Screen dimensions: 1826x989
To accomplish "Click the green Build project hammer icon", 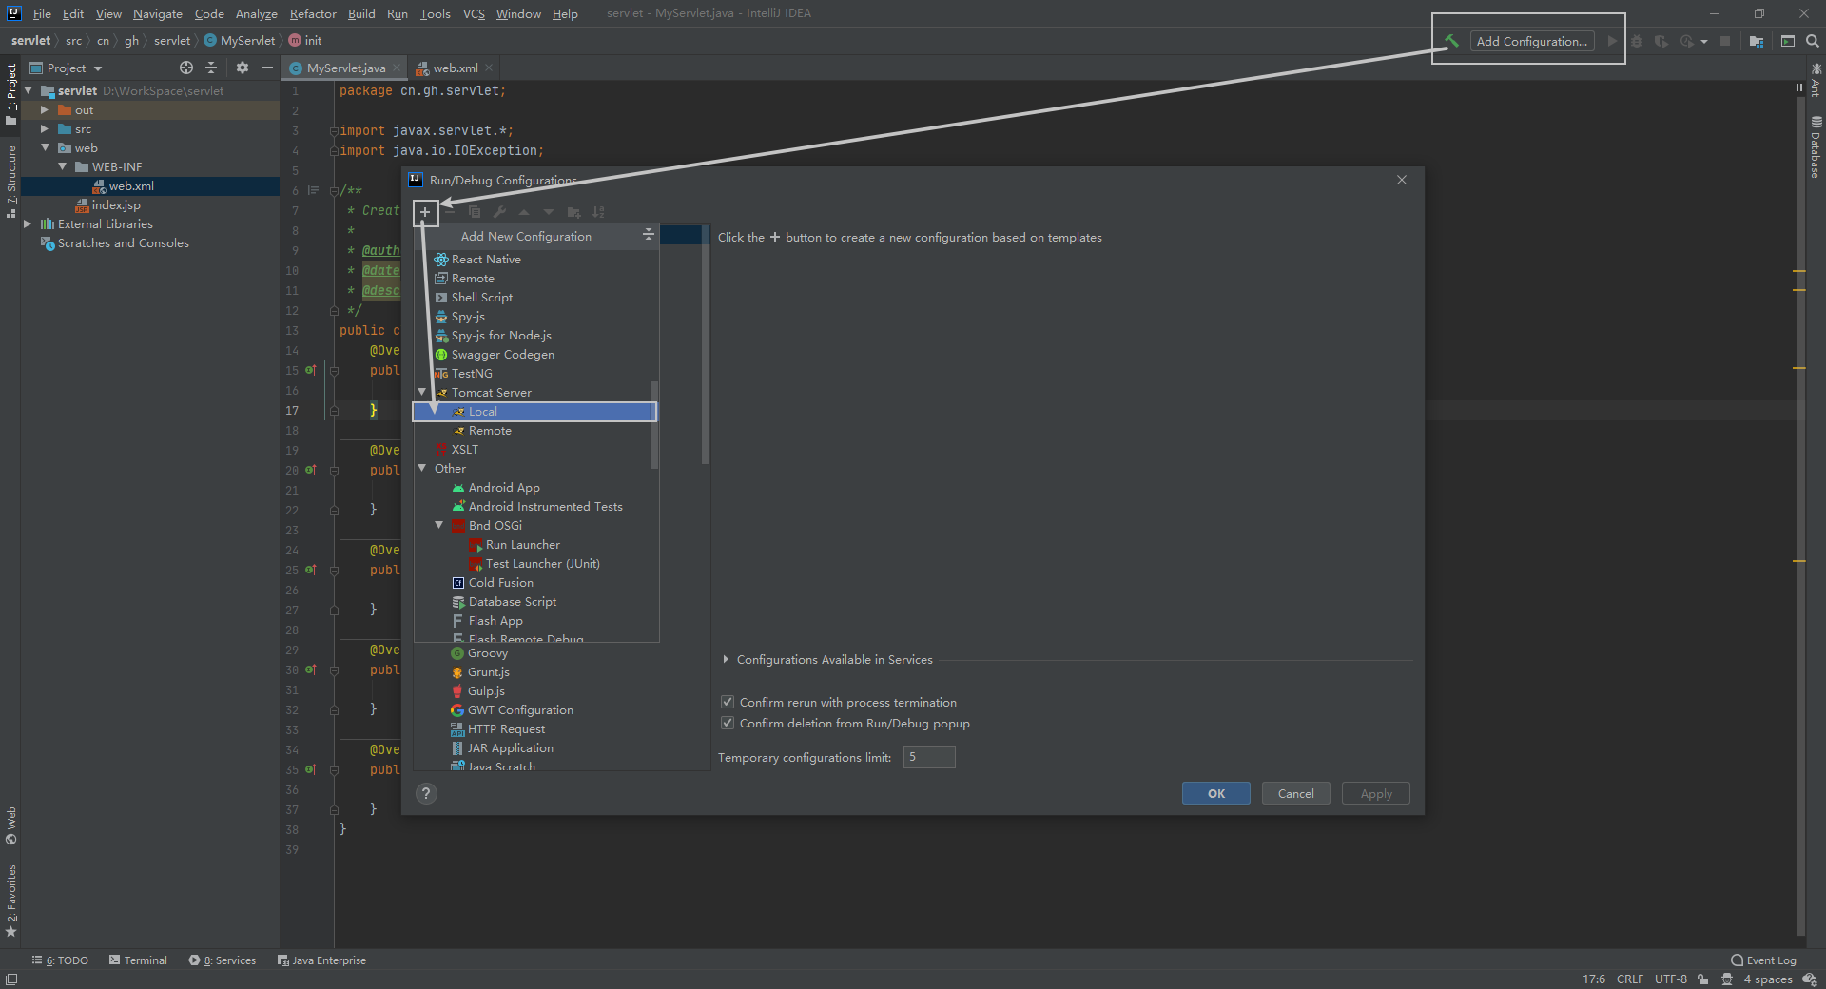I will pyautogui.click(x=1451, y=41).
